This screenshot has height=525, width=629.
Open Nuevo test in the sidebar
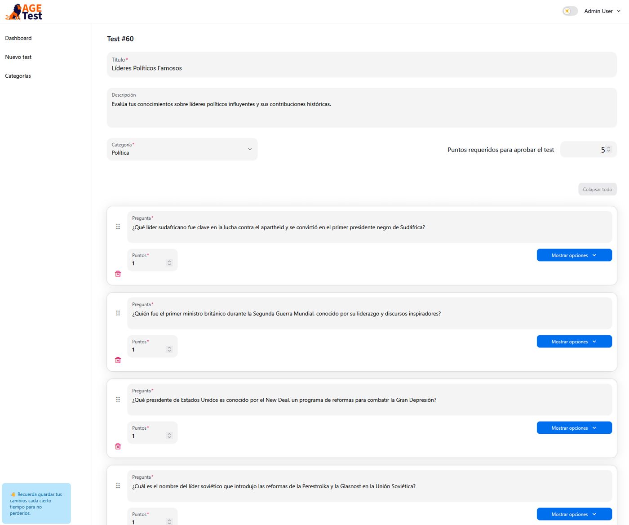pos(18,57)
